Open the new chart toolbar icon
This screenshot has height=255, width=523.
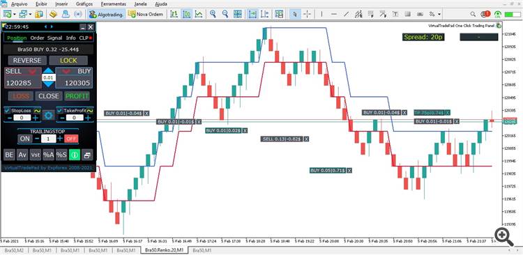click(8, 14)
